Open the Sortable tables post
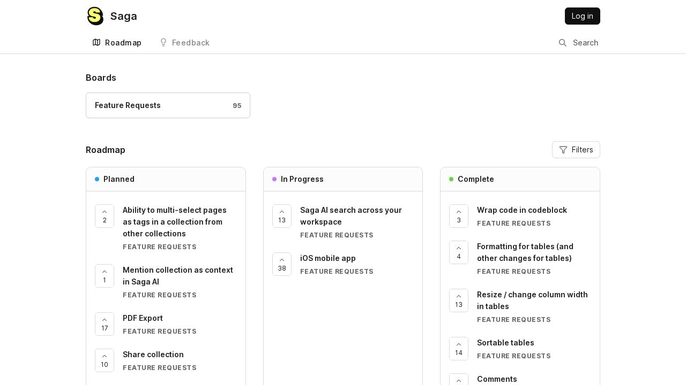This screenshot has height=385, width=686. pos(505,343)
